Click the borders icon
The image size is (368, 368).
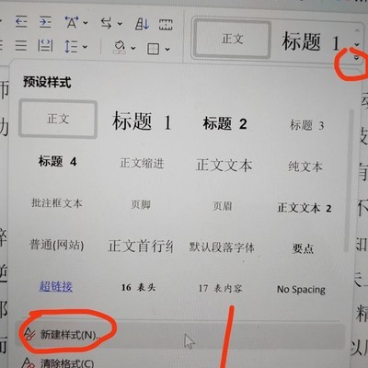click(x=154, y=49)
